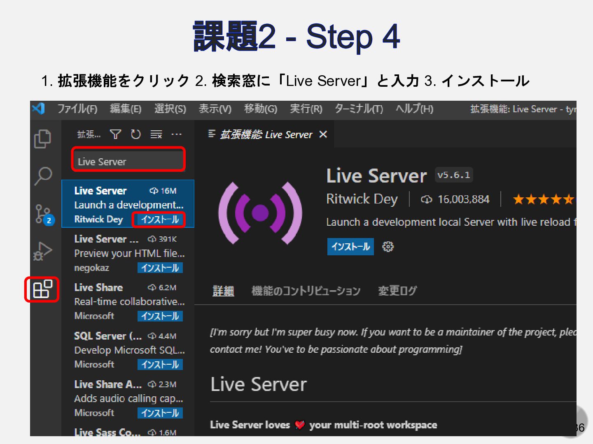
Task: Open the Extensions view icon
Action: click(x=42, y=289)
